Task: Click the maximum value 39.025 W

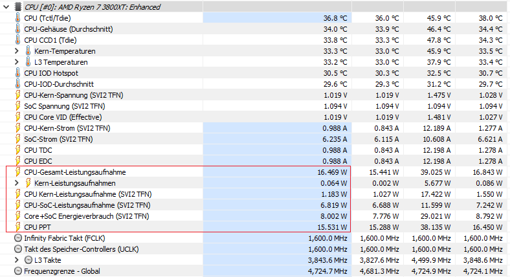Action: (x=436, y=172)
